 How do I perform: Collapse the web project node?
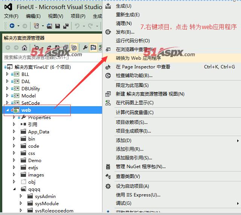click(8, 110)
